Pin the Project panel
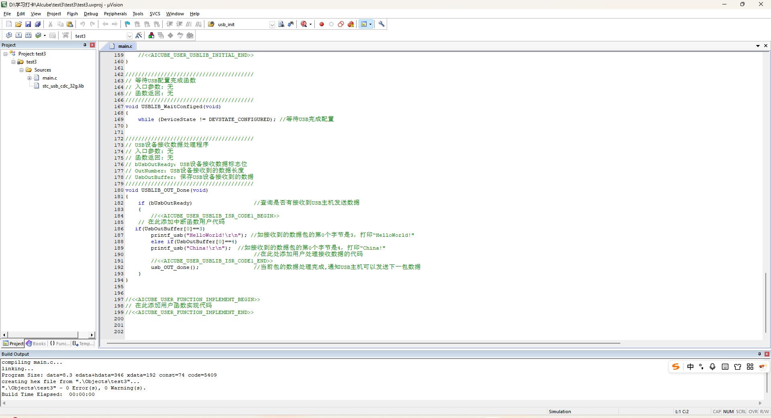The height and width of the screenshot is (418, 771). tap(85, 45)
